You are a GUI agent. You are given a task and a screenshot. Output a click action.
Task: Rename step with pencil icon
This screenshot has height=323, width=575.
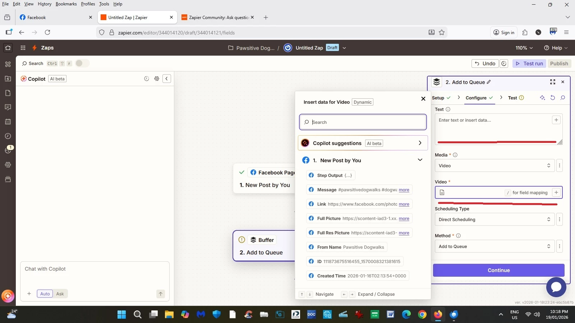coord(489,82)
